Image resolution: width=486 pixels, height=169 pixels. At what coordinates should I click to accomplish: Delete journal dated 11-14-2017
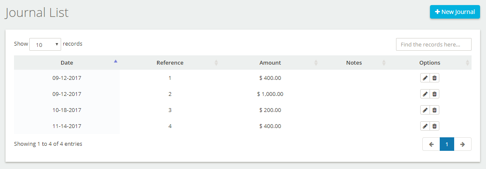click(435, 126)
